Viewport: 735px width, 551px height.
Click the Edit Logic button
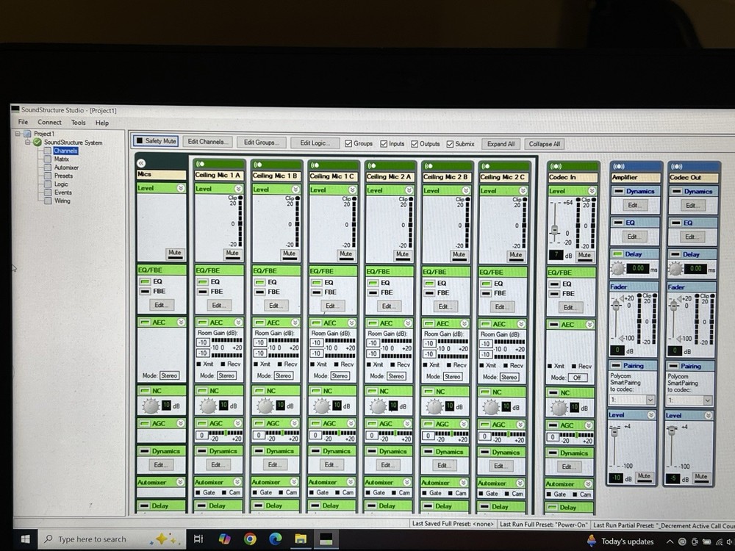click(x=315, y=143)
